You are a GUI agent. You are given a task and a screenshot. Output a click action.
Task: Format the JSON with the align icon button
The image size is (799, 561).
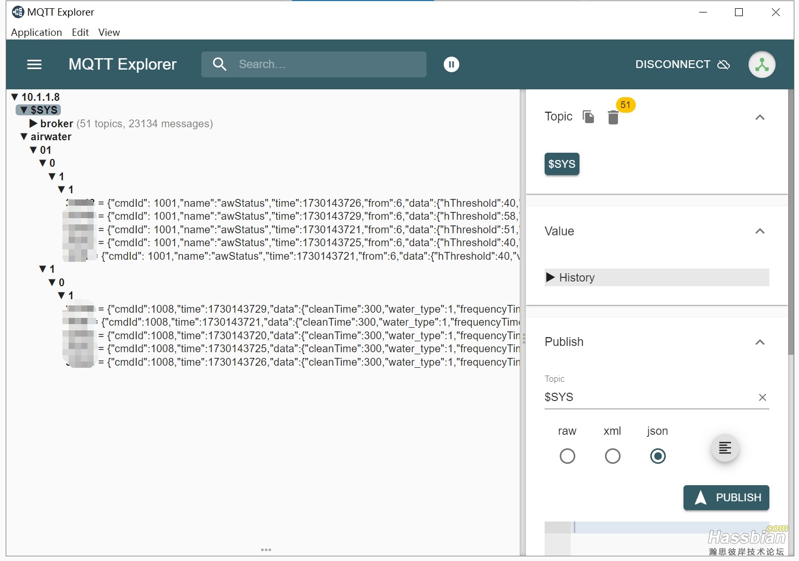[x=725, y=448]
